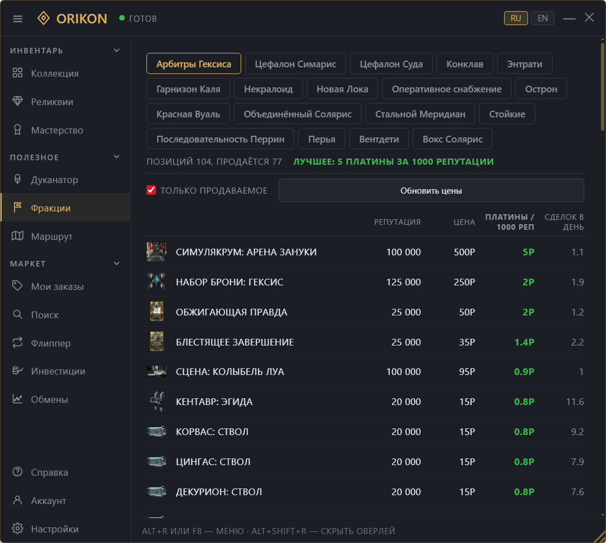Click the Фракции flag icon
The height and width of the screenshot is (543, 606).
17,208
